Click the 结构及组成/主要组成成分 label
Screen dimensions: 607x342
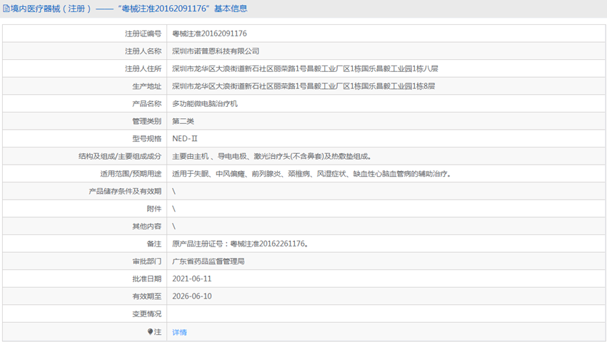coord(120,156)
